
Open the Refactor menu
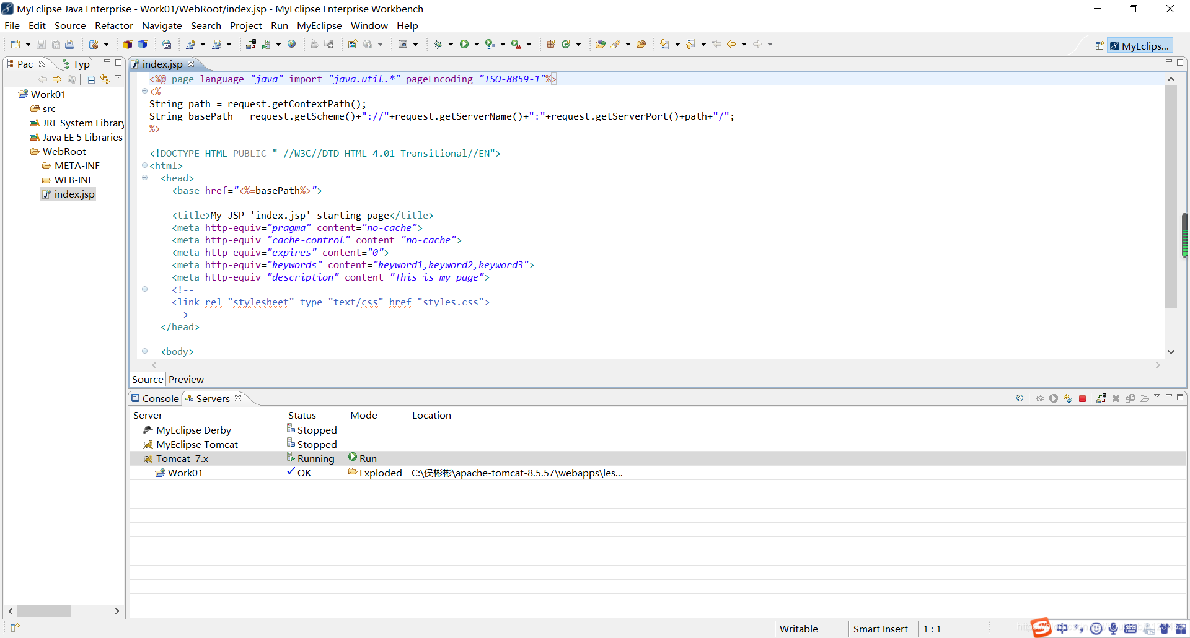[114, 25]
